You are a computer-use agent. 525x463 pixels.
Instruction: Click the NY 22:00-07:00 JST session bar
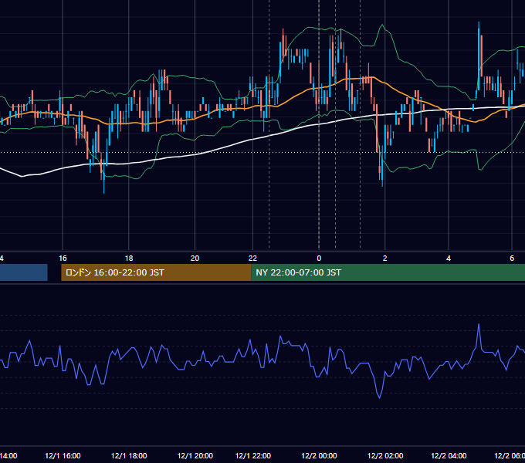(x=388, y=272)
